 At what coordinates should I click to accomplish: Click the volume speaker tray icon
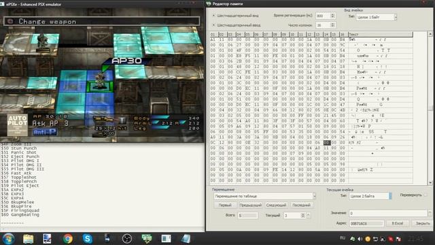coord(360,239)
